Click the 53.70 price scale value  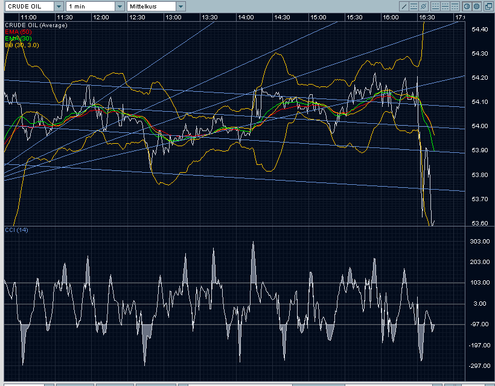479,199
